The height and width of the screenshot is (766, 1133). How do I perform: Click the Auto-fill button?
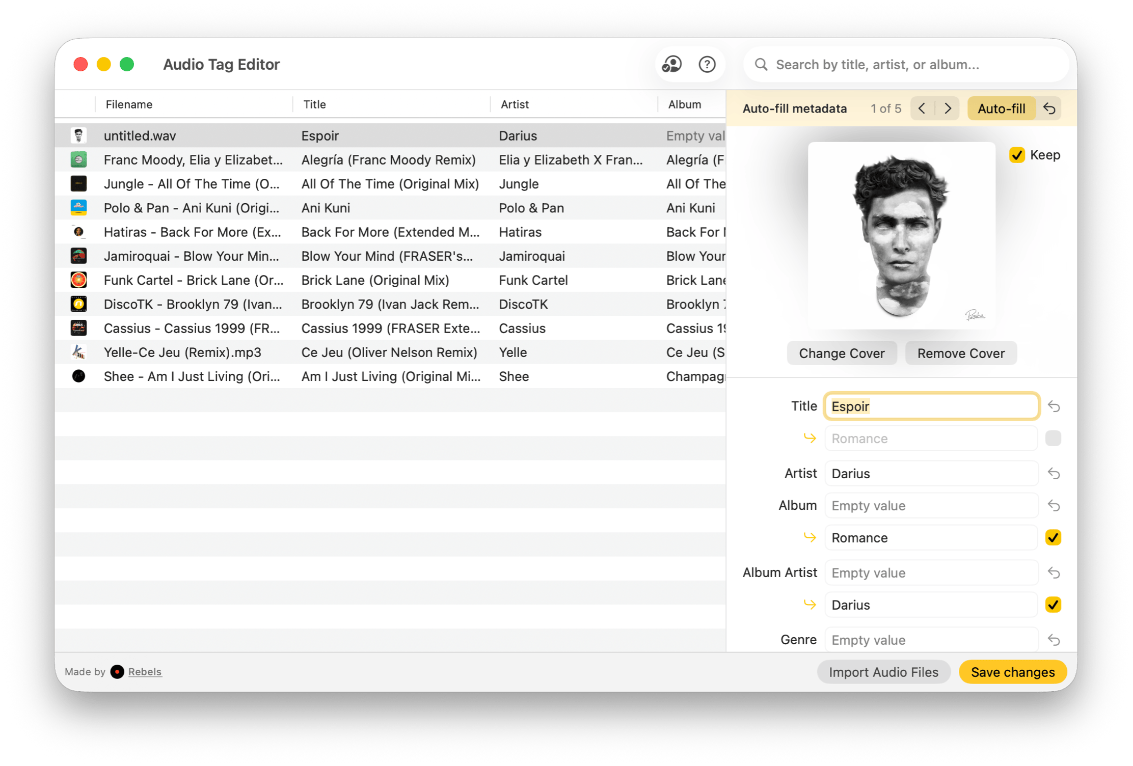coord(1001,108)
